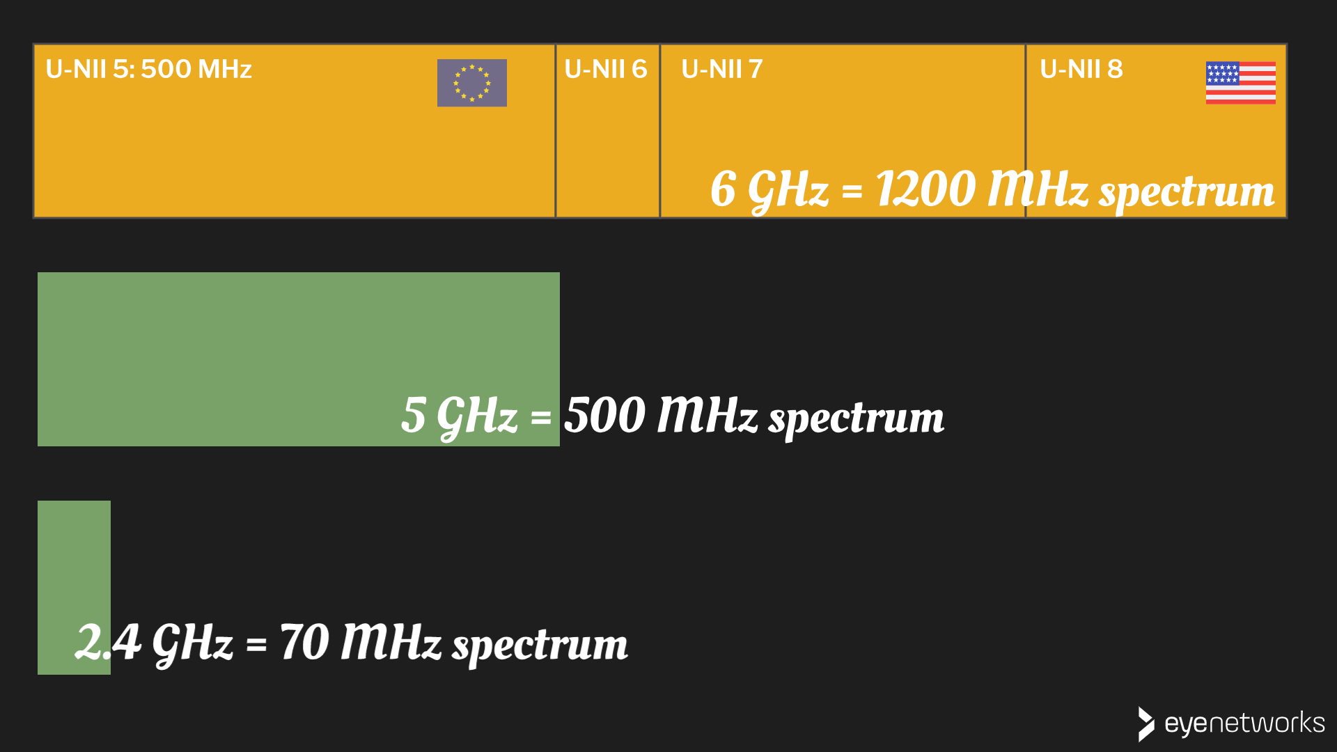The width and height of the screenshot is (1337, 752).
Task: Select the 'U-NII 6' label
Action: coord(606,69)
